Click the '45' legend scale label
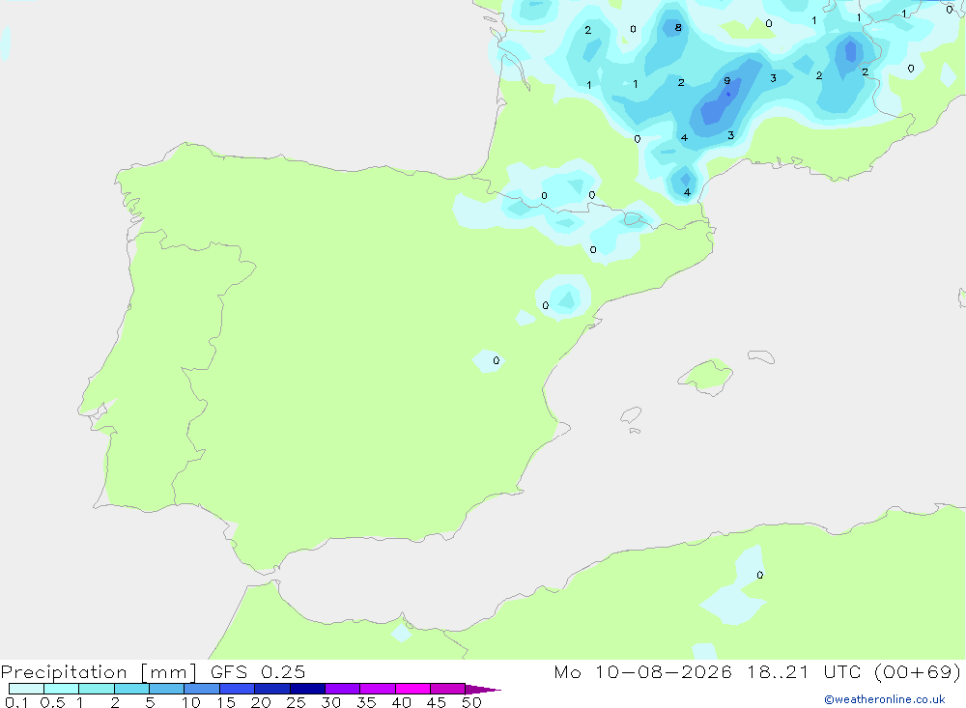Screen dimensions: 966x708 pyautogui.click(x=437, y=702)
